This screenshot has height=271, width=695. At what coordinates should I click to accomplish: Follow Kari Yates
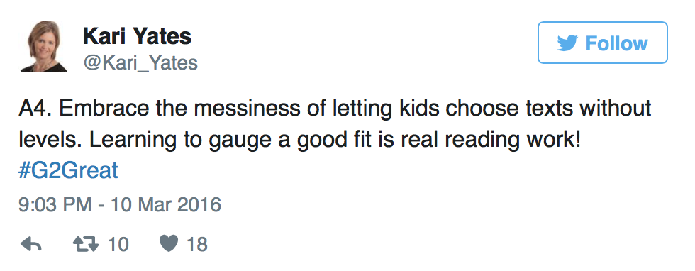(x=602, y=43)
